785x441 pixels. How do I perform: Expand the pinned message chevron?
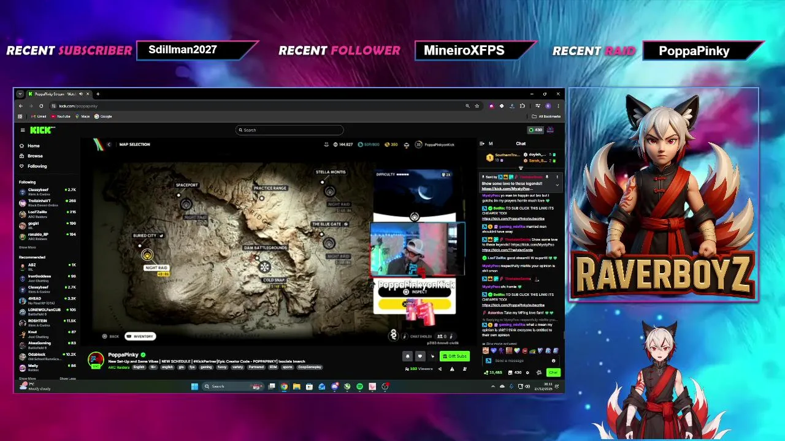(x=557, y=185)
